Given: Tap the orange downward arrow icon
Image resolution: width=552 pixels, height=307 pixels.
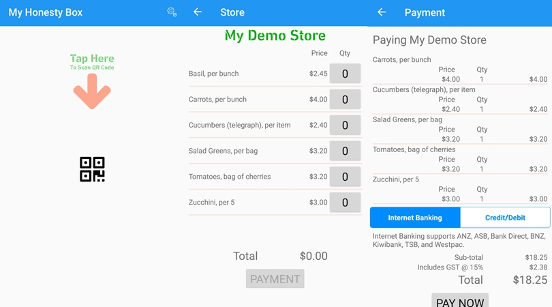Looking at the screenshot, I should (x=92, y=91).
